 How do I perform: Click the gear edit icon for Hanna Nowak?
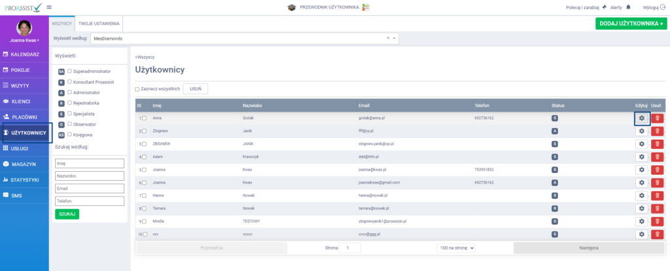coord(641,195)
